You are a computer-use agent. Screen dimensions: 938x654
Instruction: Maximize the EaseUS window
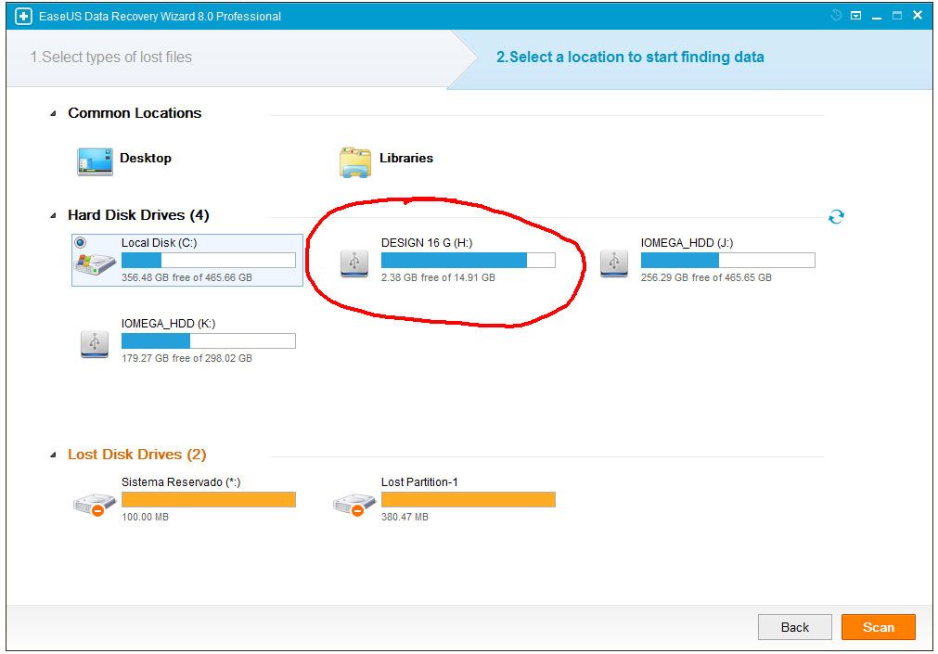(x=897, y=16)
